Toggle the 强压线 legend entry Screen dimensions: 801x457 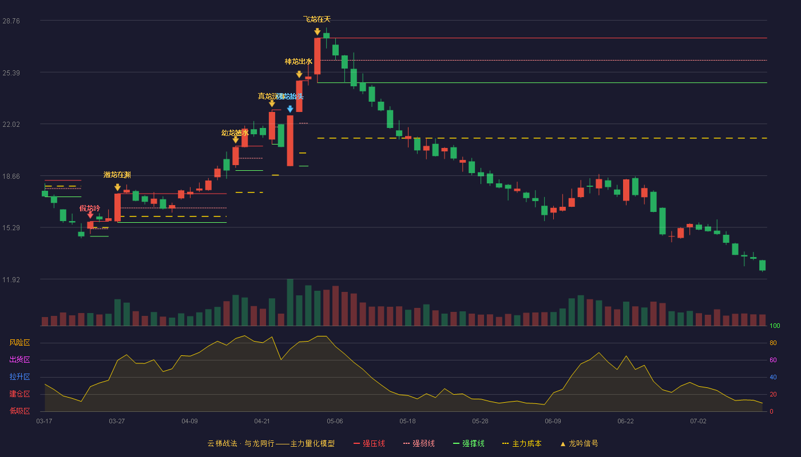(x=369, y=443)
